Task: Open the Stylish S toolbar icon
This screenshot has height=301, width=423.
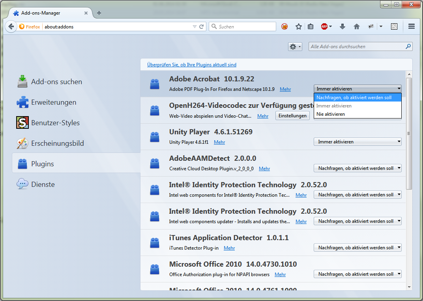Action: click(394, 26)
